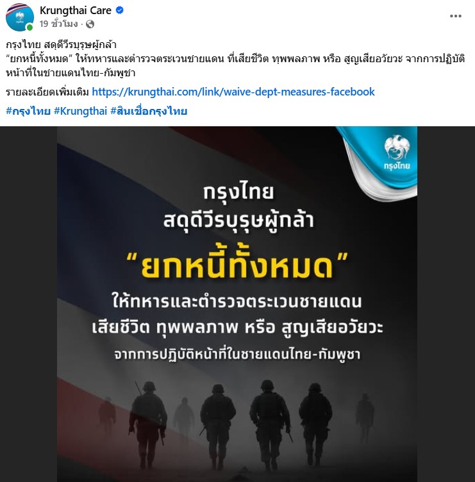Viewport: 475px width, 482px height.
Task: Click the yellow “ยกหนี้ทั้งหมด” headline in image
Action: pyautogui.click(x=237, y=266)
